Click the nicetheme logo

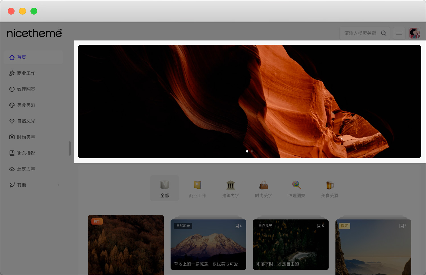[x=34, y=33]
